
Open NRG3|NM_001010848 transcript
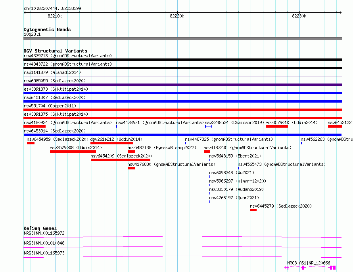(44, 243)
